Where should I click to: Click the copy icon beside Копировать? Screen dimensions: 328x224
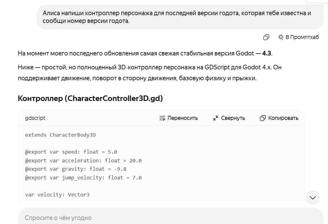263,118
